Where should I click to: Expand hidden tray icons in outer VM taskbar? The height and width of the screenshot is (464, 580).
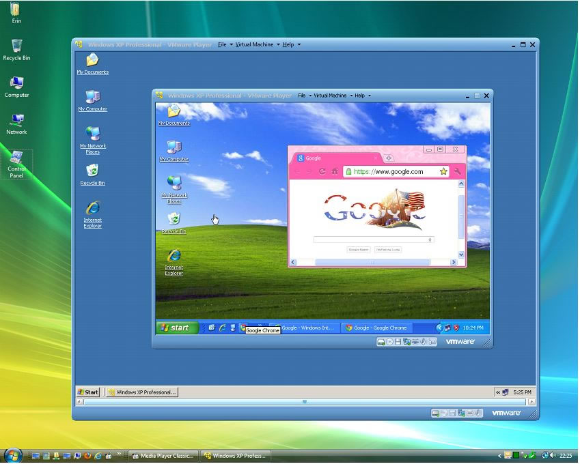498,392
